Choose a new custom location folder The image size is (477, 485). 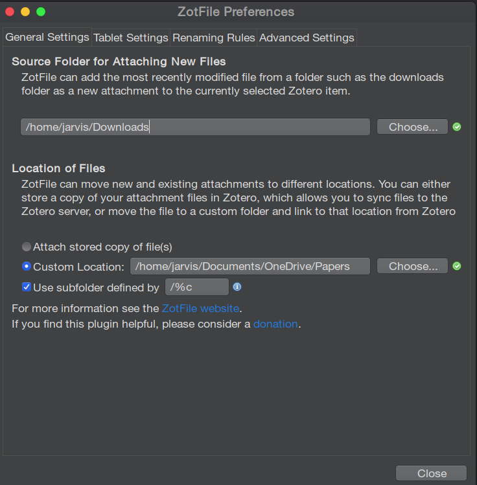[412, 266]
